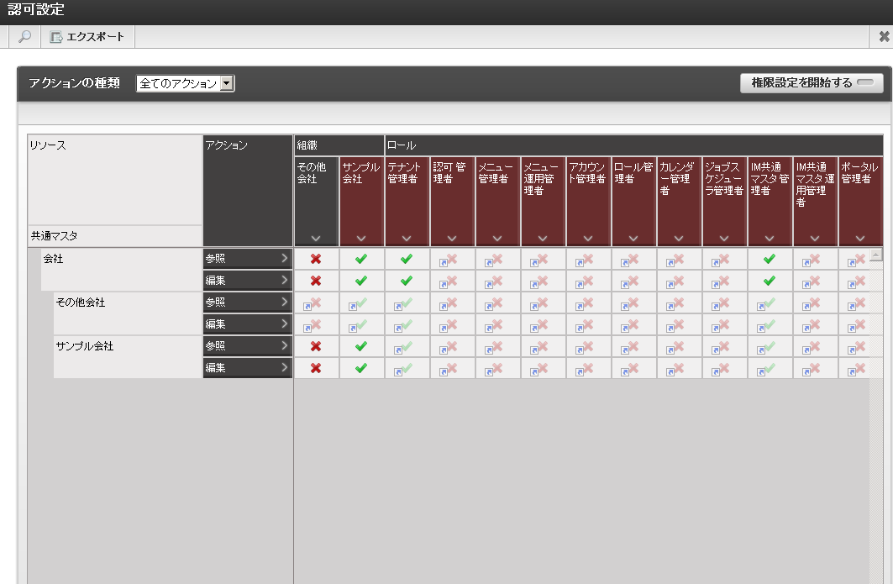Click green check for 会社 参照 IM共通マスタ管理者
The height and width of the screenshot is (584, 893).
coord(770,259)
